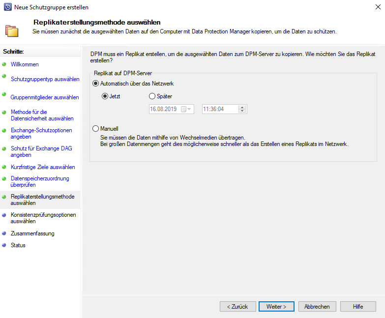The height and width of the screenshot is (318, 385).
Task: Click the 'Status' step
Action: [x=18, y=245]
